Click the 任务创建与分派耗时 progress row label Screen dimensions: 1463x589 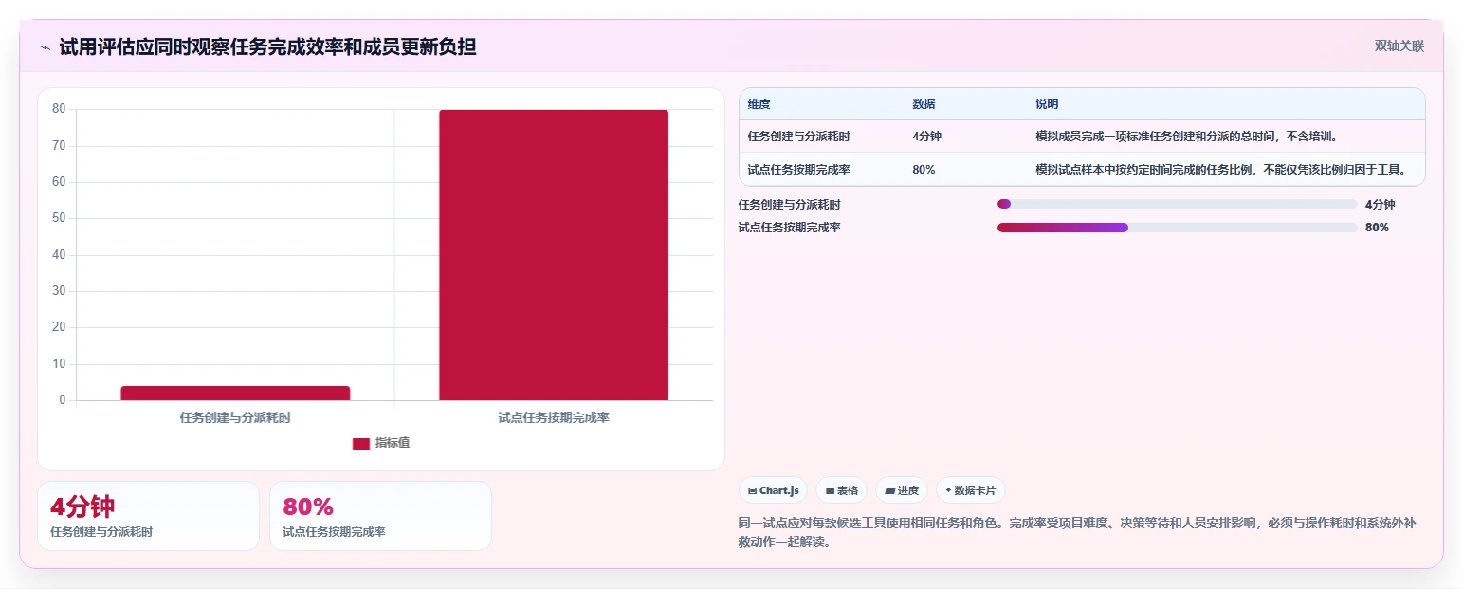(789, 204)
